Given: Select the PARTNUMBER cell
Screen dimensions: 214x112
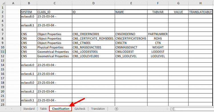Looking at the screenshot, I should coord(158,34).
